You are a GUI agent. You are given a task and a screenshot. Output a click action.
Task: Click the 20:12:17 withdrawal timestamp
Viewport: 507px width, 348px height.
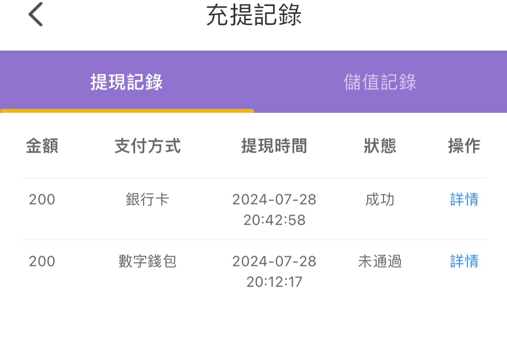coord(274,282)
